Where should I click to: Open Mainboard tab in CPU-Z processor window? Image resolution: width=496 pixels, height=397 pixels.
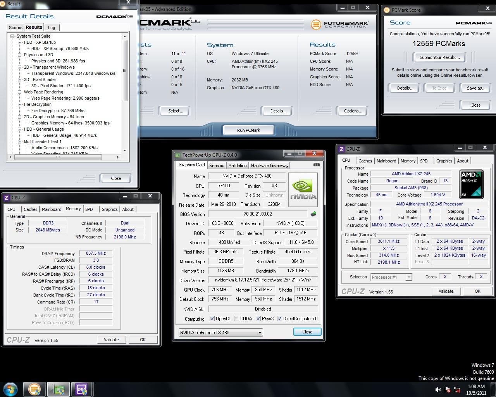(386, 161)
